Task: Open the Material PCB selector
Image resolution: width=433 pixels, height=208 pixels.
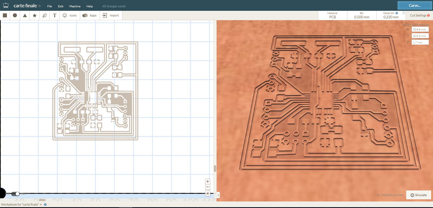Action: [x=333, y=15]
